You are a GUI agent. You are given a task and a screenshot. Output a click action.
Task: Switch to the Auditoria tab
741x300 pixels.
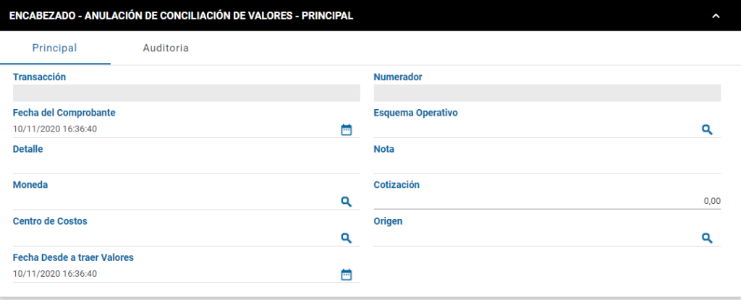(166, 48)
